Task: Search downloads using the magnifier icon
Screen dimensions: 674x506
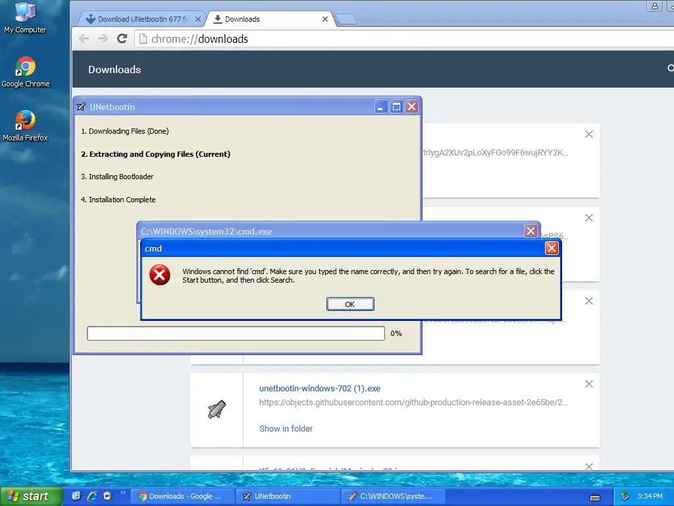Action: [670, 68]
